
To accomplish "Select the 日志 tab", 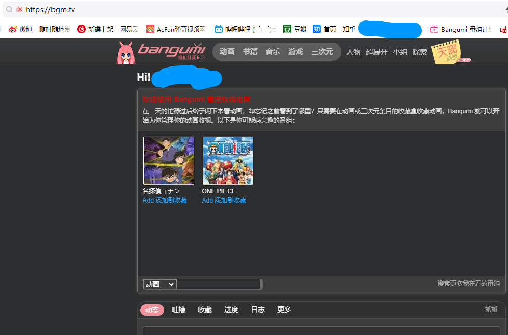I will 258,310.
